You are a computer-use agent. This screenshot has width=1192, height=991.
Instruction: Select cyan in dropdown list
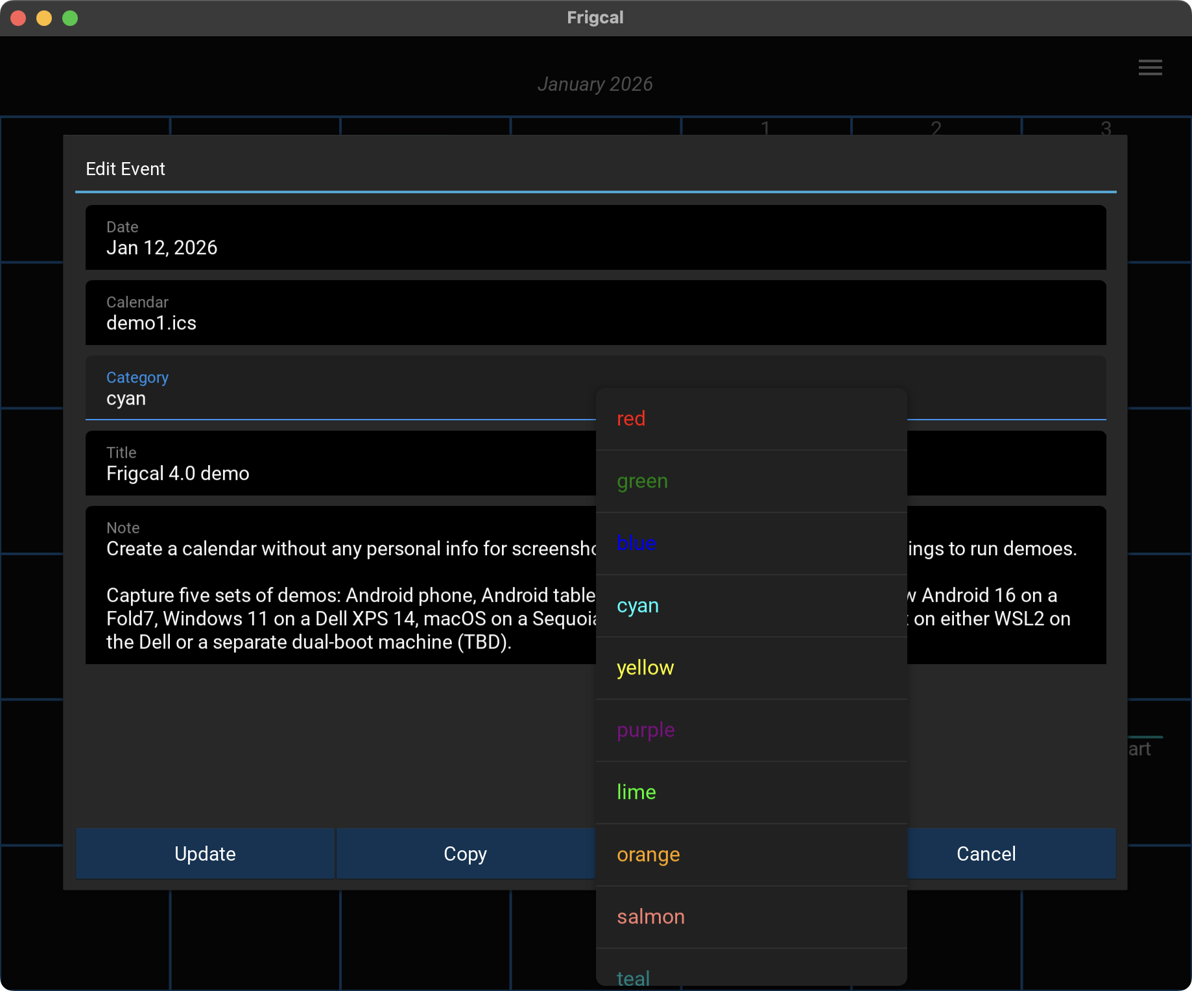(x=750, y=606)
